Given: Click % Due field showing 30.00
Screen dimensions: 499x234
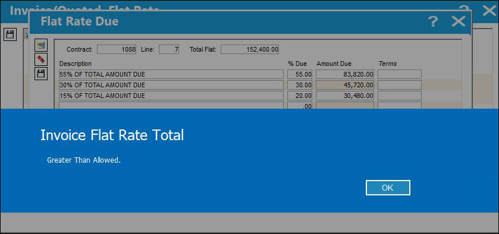Looking at the screenshot, I should pyautogui.click(x=300, y=85).
